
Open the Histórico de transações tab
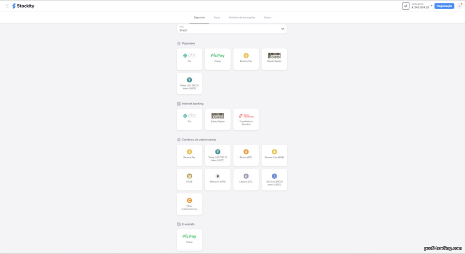click(242, 17)
